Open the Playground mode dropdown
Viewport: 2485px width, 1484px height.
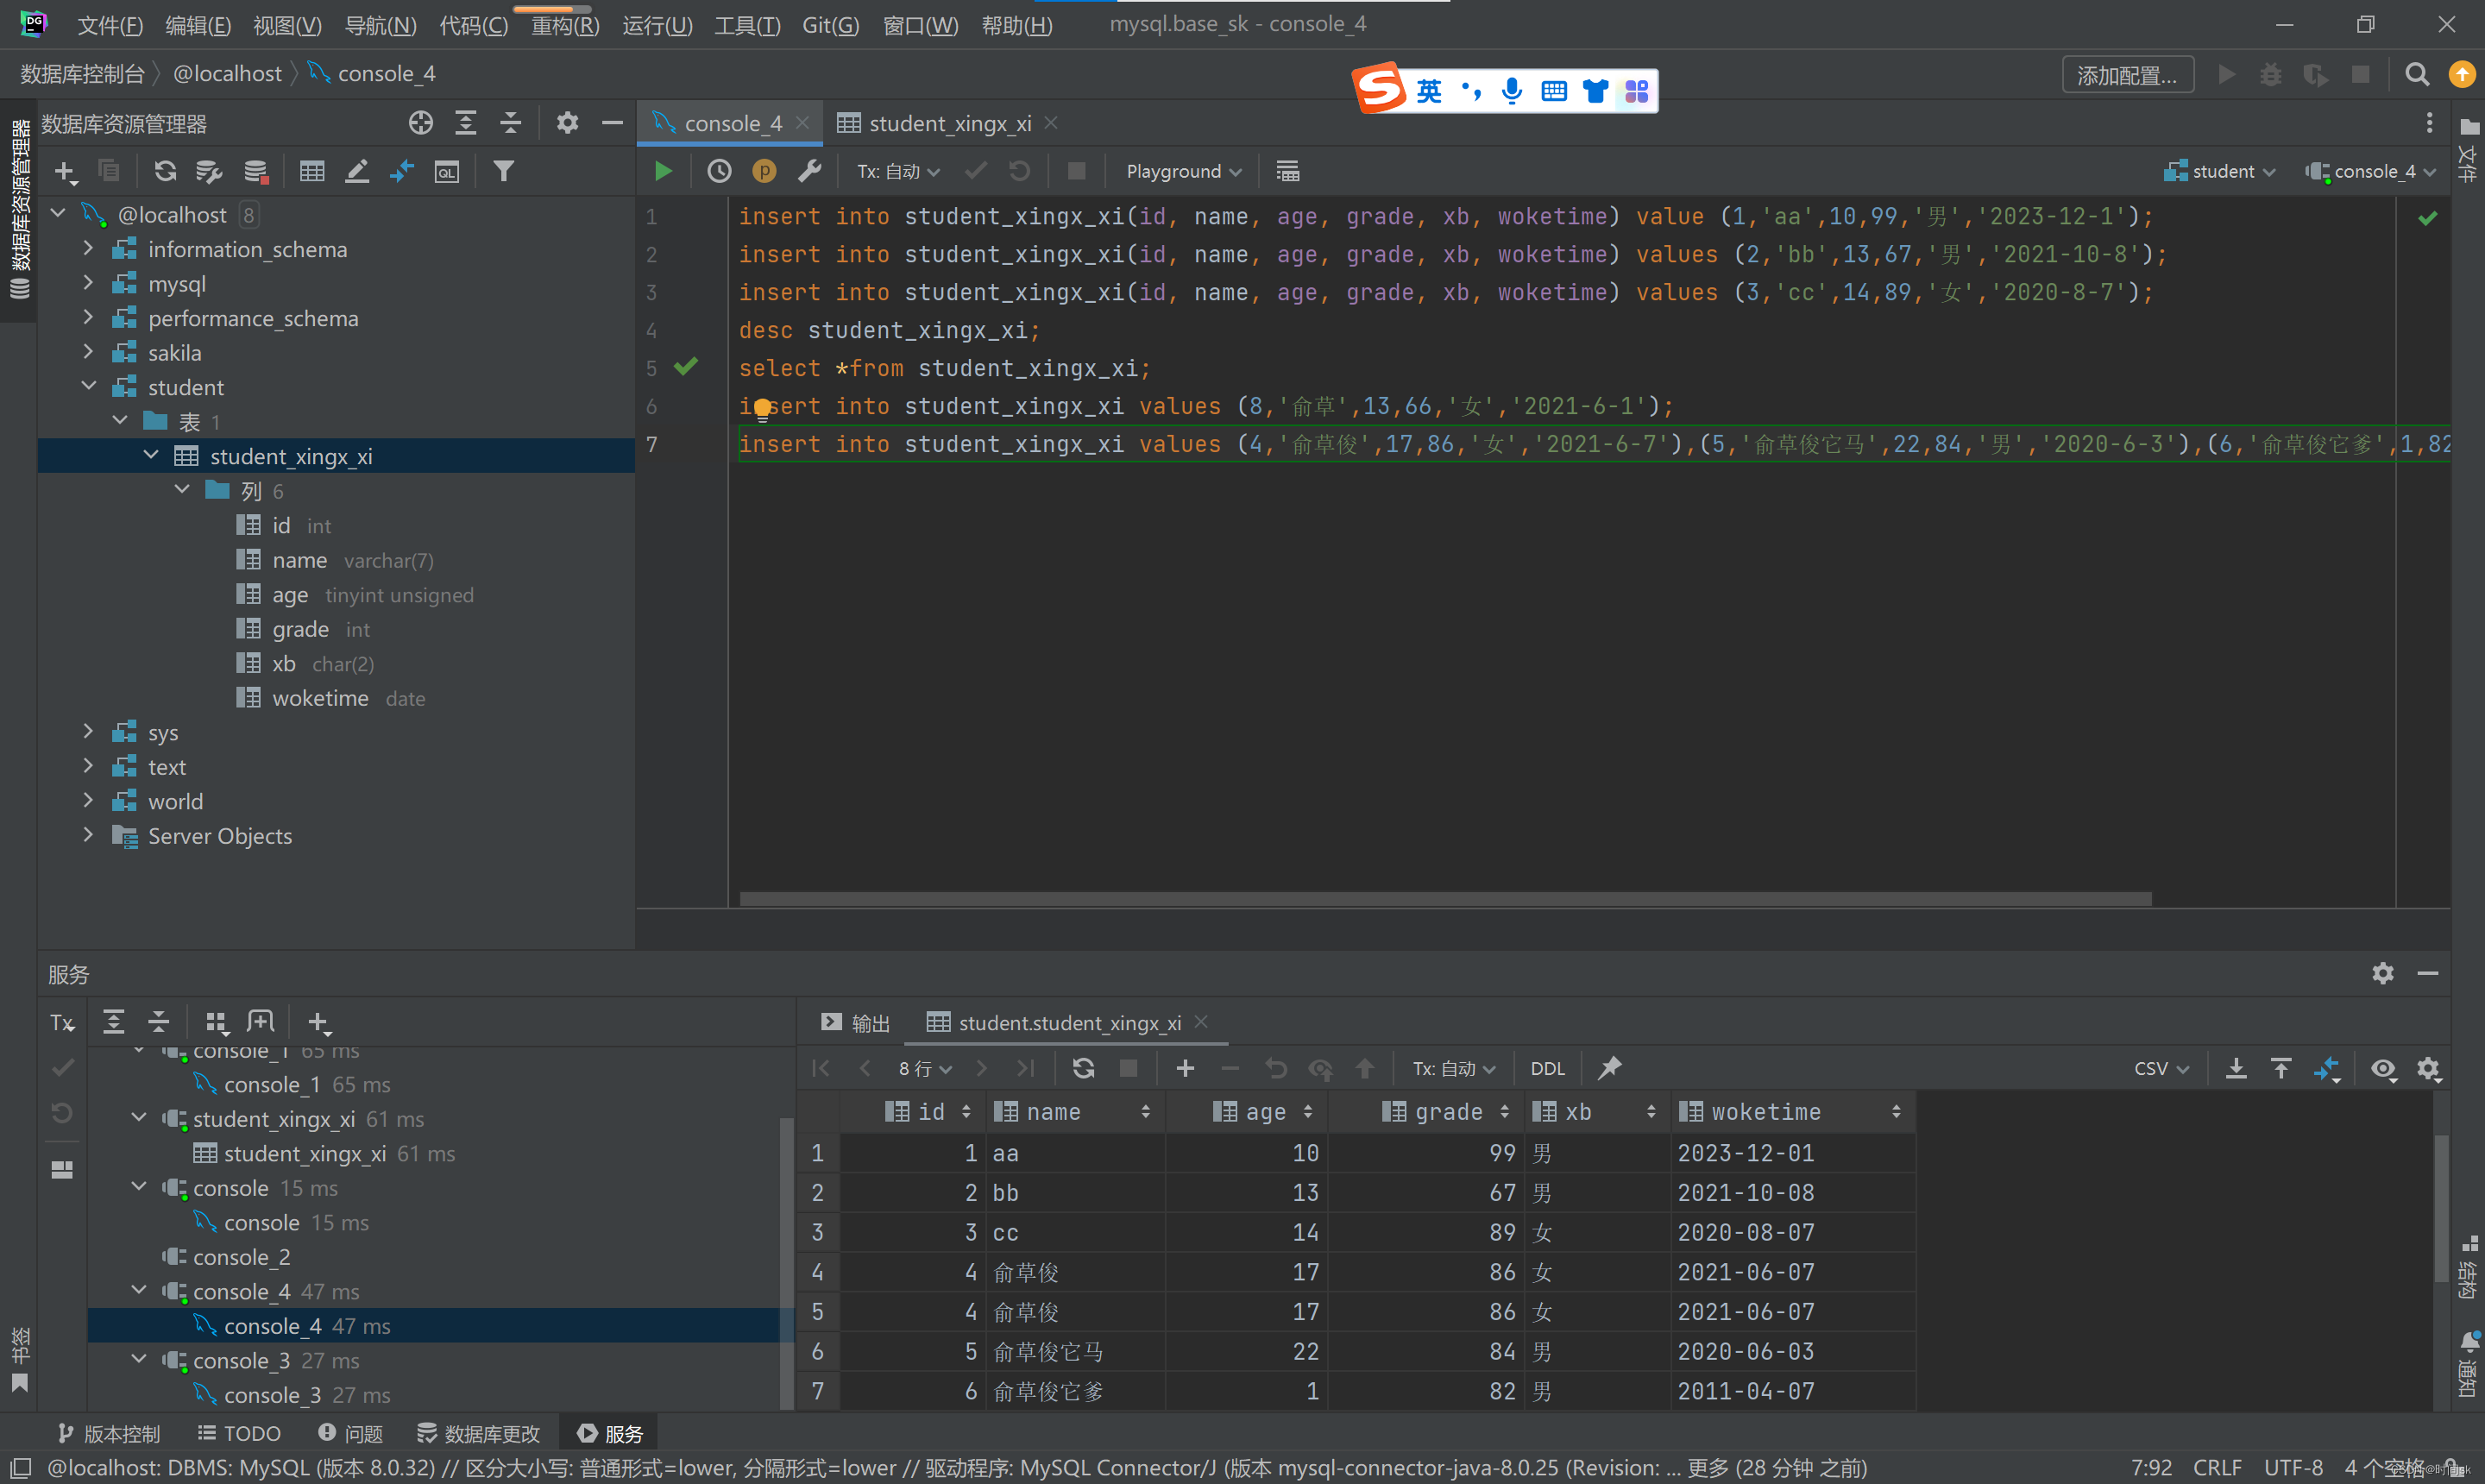pyautogui.click(x=1183, y=171)
